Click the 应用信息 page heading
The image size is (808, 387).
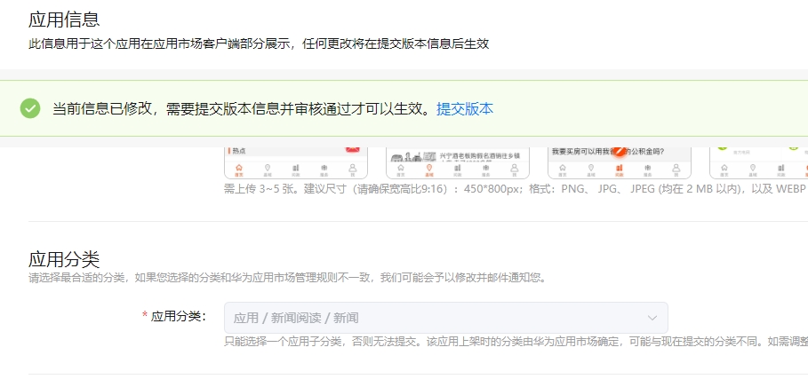tap(64, 20)
